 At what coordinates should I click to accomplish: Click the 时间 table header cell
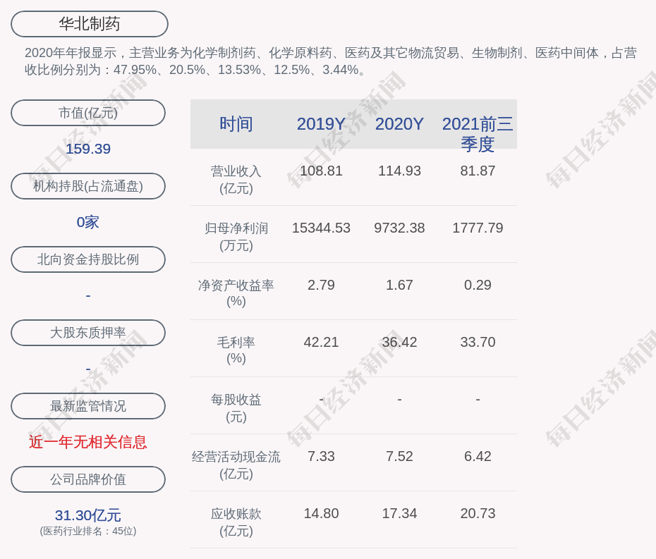pyautogui.click(x=236, y=124)
